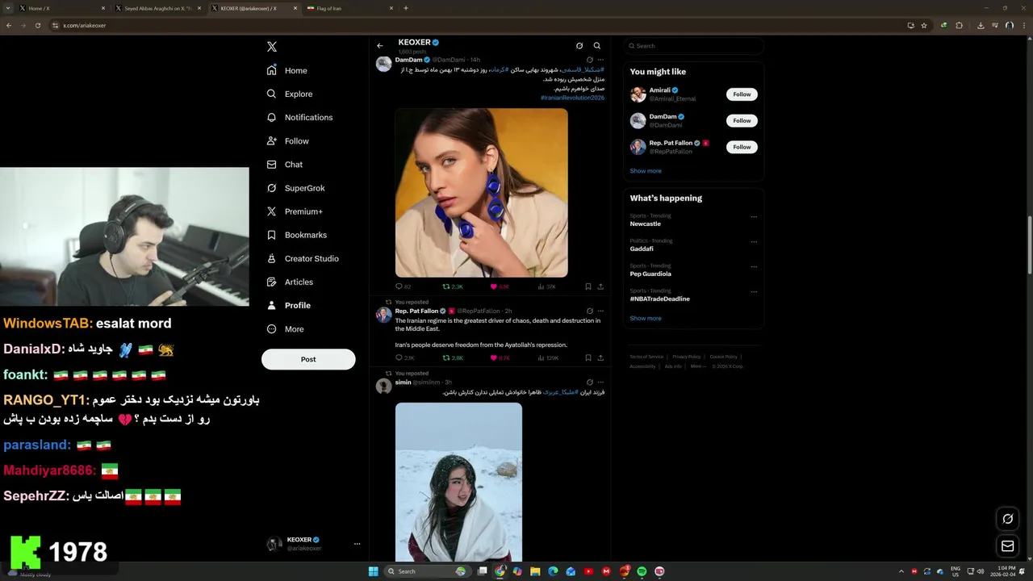
Task: Open KEOXER account menu three dots
Action: [x=357, y=544]
